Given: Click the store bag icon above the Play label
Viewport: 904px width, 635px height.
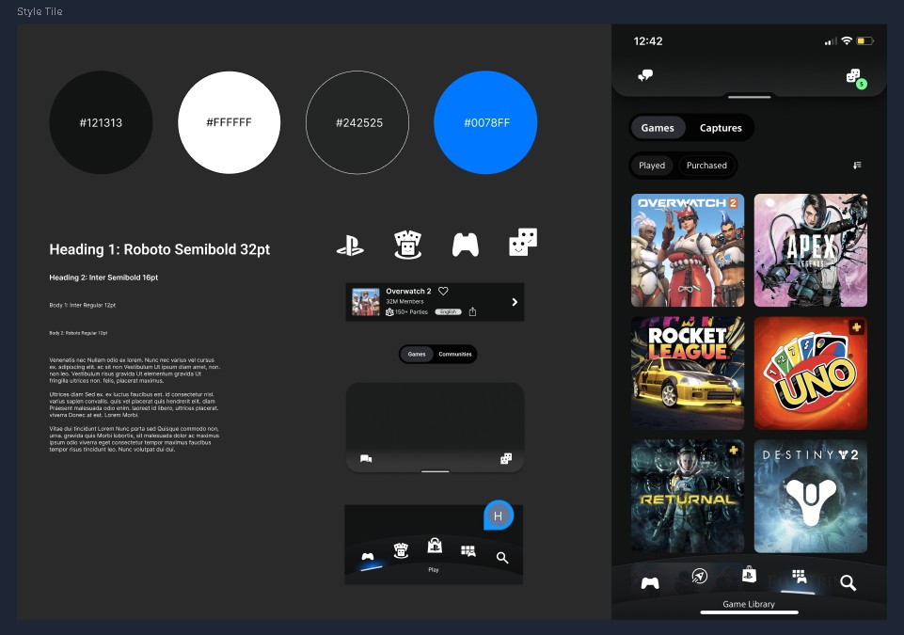Looking at the screenshot, I should point(435,546).
